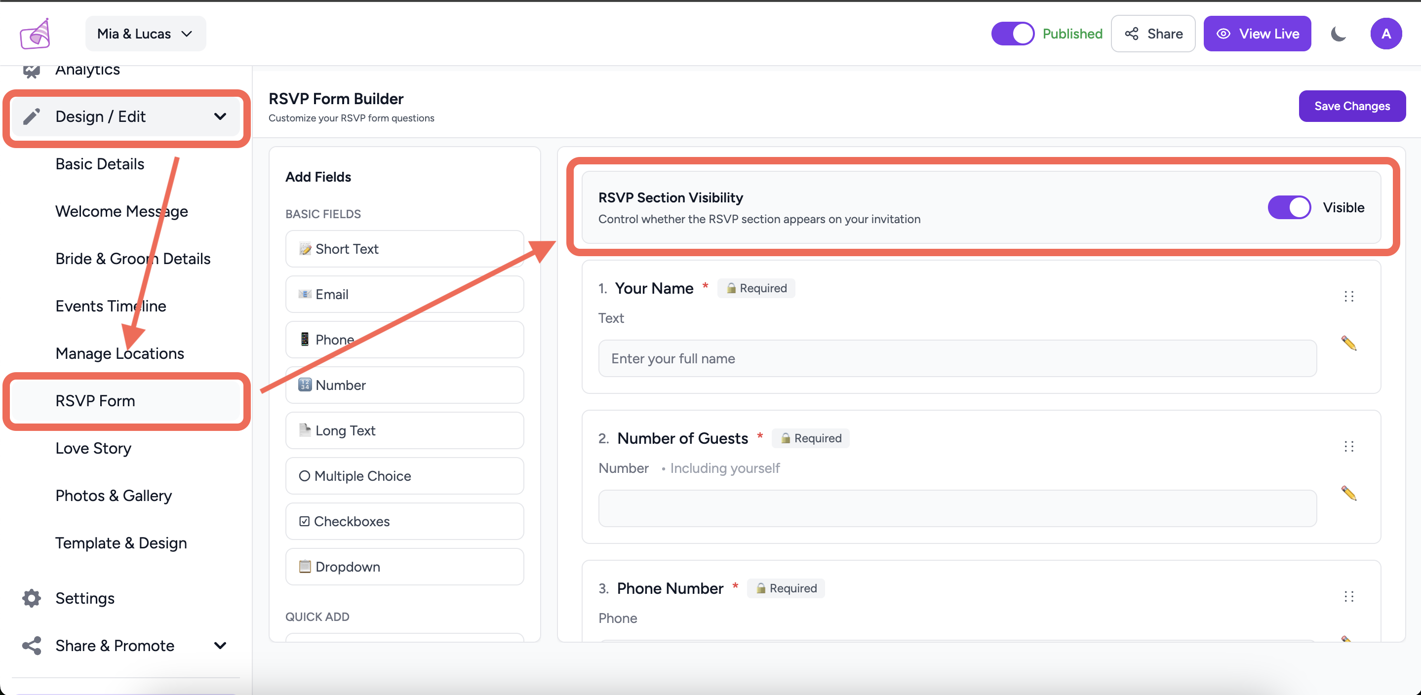Click the share icon in Share button
Viewport: 1421px width, 695px height.
point(1132,34)
